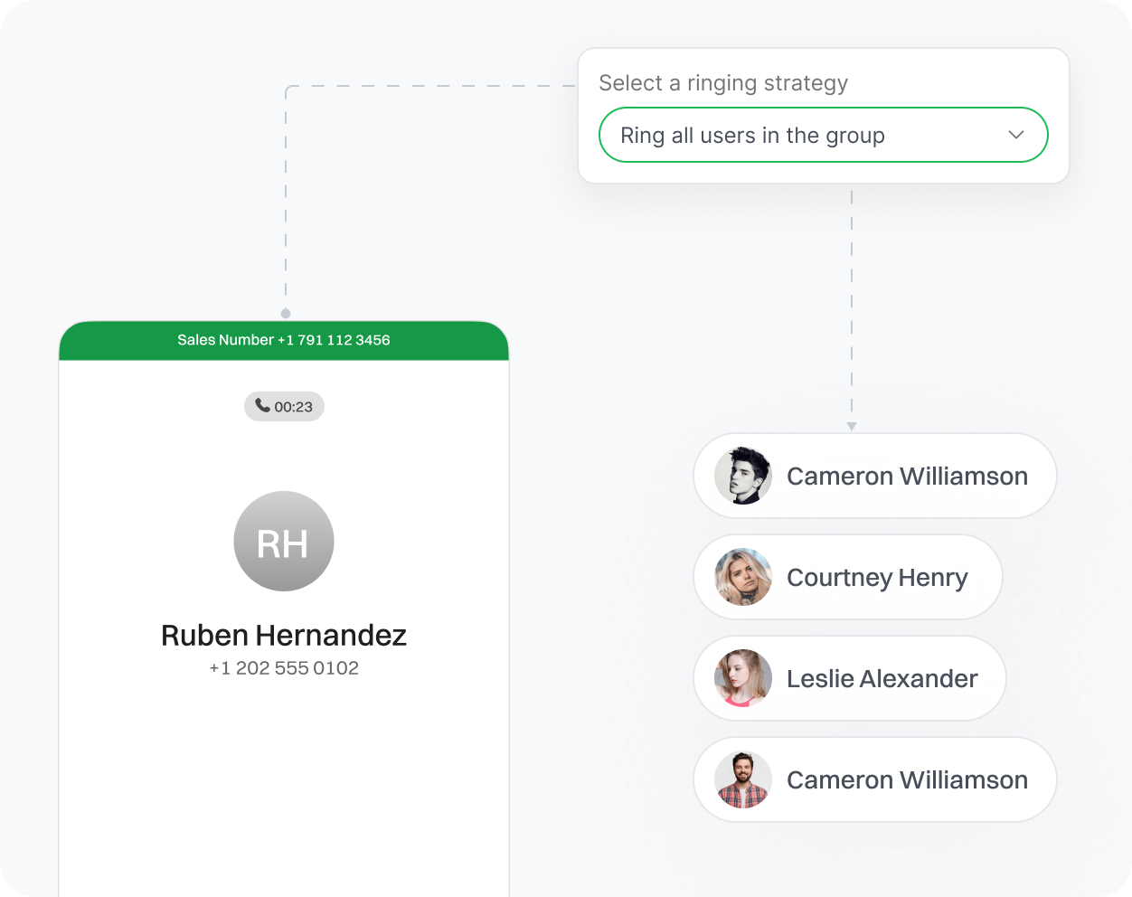Click the empty white area below the caller number
This screenshot has height=897, width=1132.
click(284, 787)
